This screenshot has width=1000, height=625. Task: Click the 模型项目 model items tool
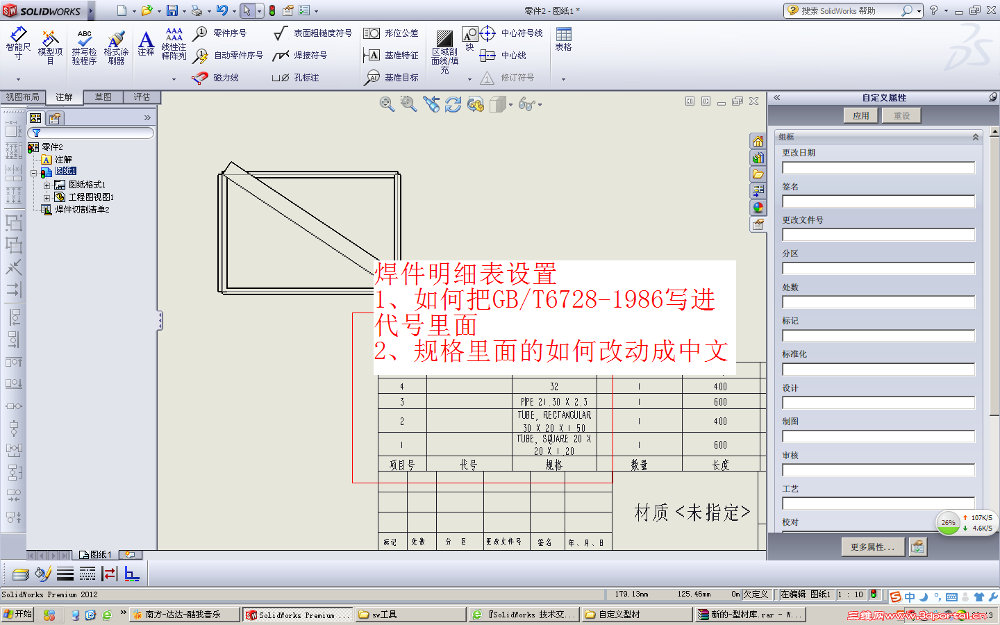click(50, 47)
